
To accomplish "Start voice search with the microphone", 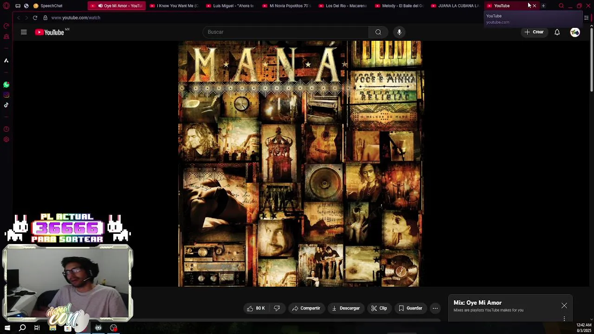I will [x=399, y=32].
